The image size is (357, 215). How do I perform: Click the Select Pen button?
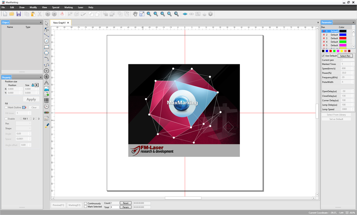pyautogui.click(x=345, y=56)
